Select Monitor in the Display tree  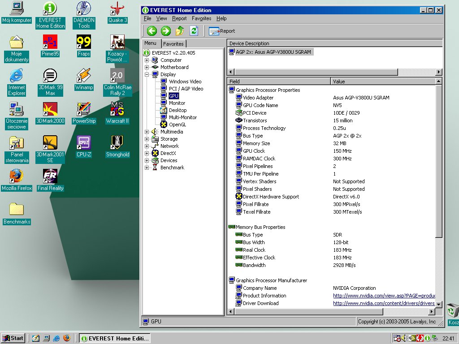177,103
